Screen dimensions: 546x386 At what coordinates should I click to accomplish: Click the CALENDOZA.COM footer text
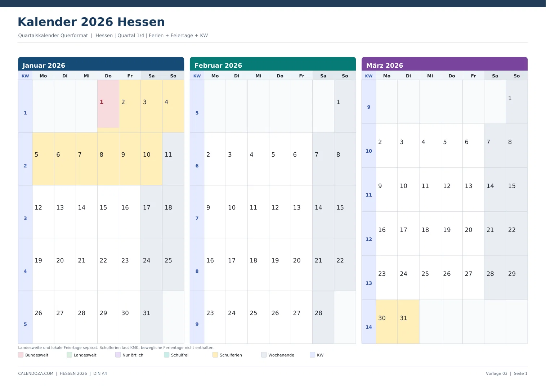(x=36, y=373)
